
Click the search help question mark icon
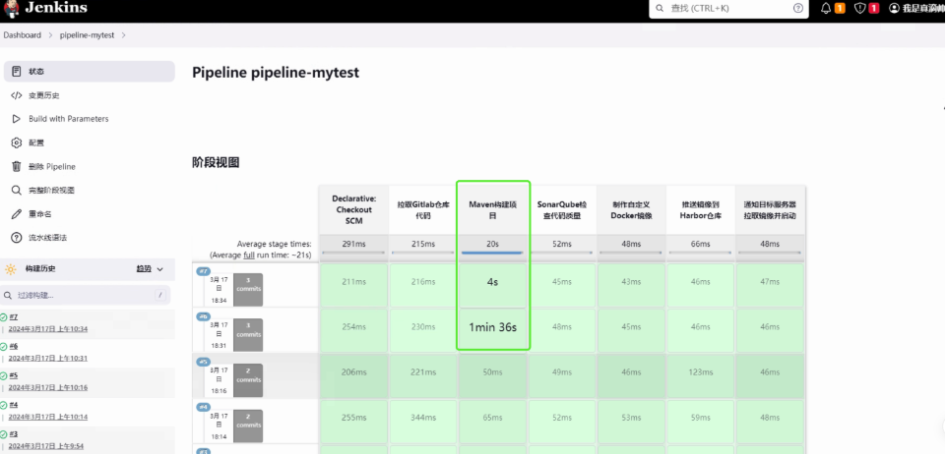click(797, 9)
